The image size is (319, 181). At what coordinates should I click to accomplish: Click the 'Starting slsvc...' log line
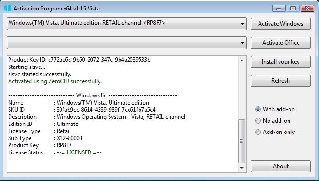pos(27,67)
